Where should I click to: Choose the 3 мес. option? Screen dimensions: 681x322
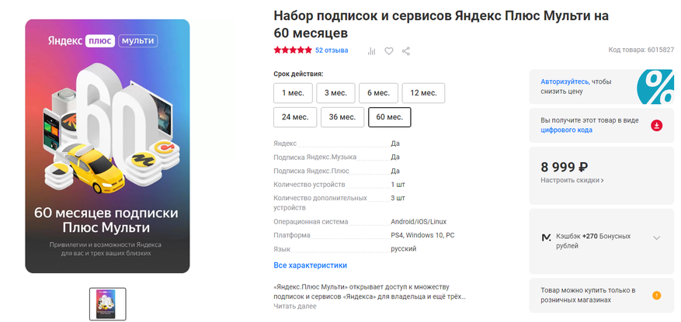(x=335, y=93)
